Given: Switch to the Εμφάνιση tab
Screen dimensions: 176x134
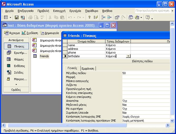Looking at the screenshot, I should (88, 69).
